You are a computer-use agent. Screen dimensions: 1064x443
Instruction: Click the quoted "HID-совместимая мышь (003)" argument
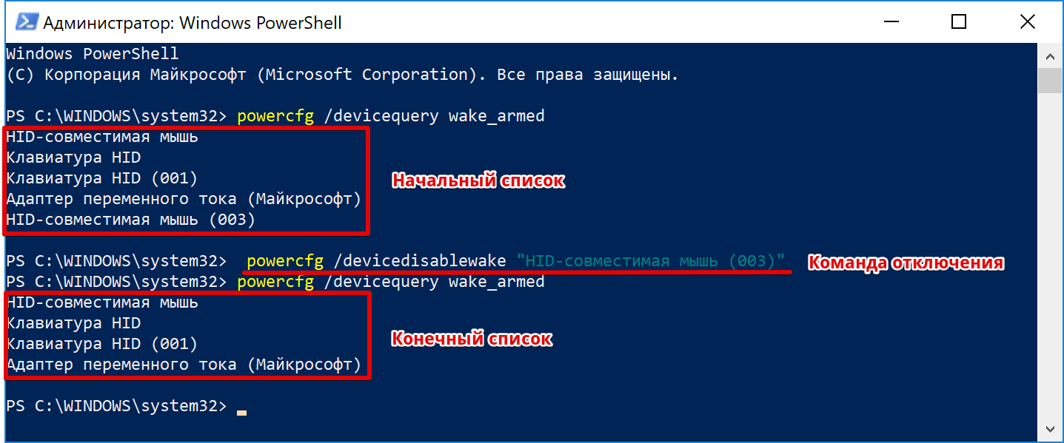pyautogui.click(x=651, y=261)
